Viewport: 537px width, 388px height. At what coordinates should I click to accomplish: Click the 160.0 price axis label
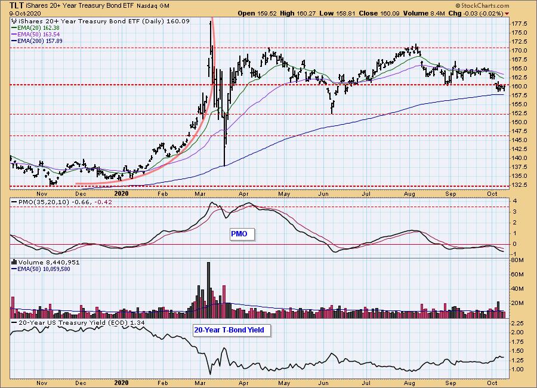[519, 87]
